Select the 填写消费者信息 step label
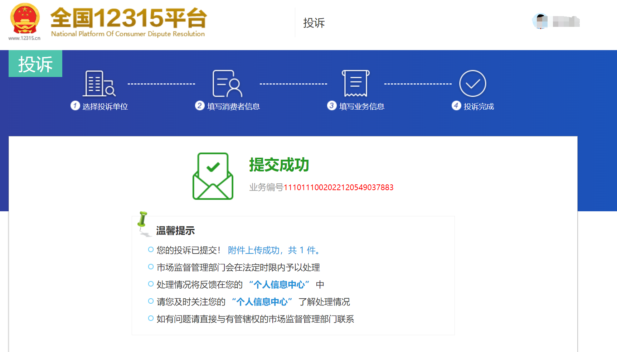This screenshot has width=617, height=352. (x=233, y=106)
